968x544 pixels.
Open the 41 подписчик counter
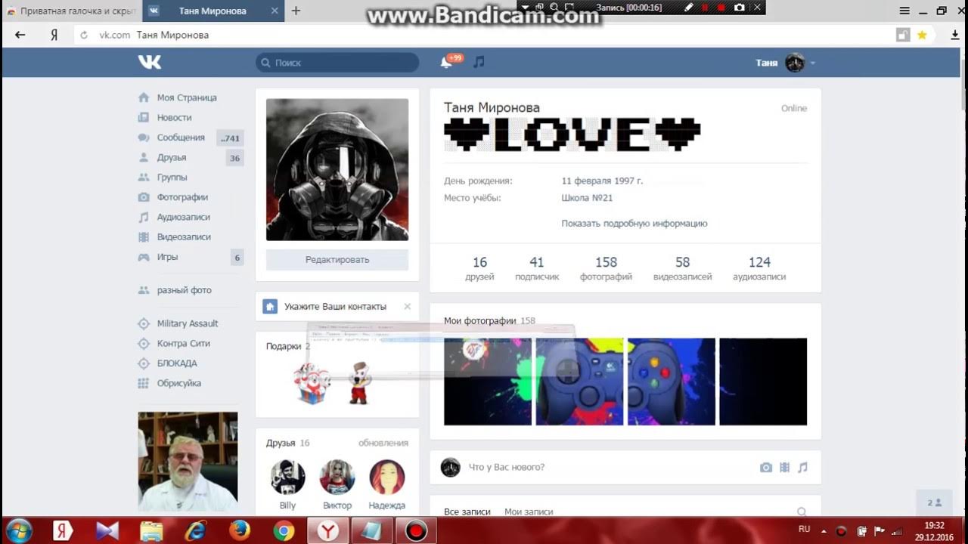[x=537, y=268]
